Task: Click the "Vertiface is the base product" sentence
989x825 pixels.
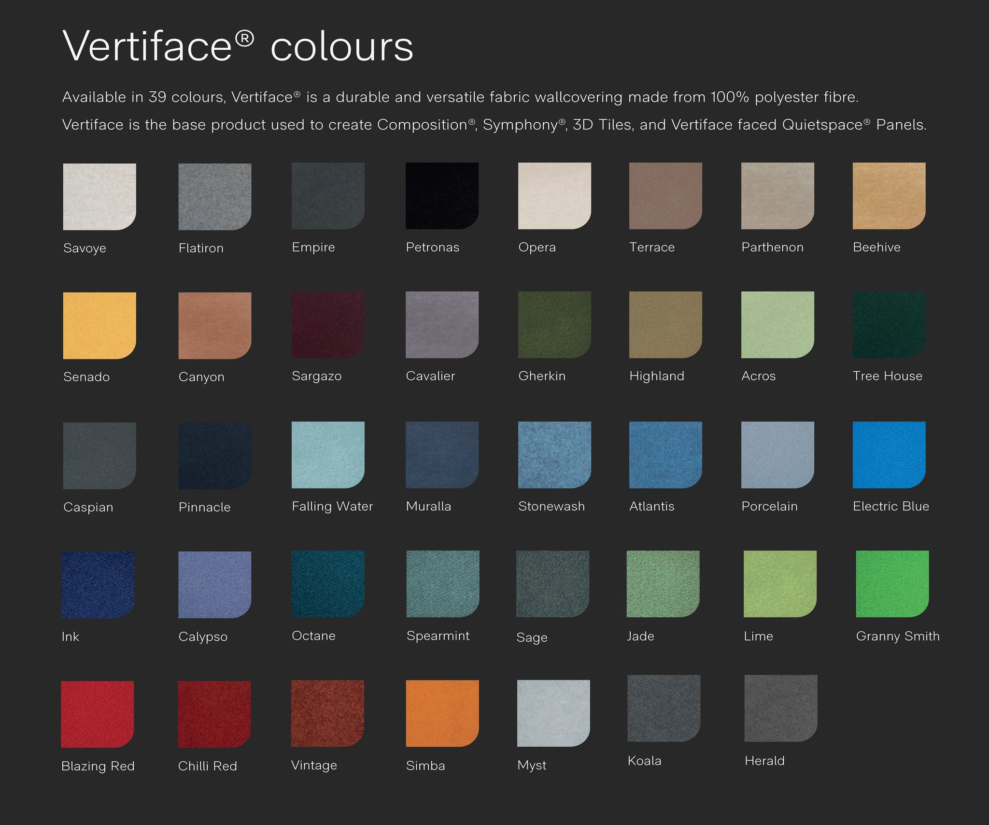Action: point(494,125)
